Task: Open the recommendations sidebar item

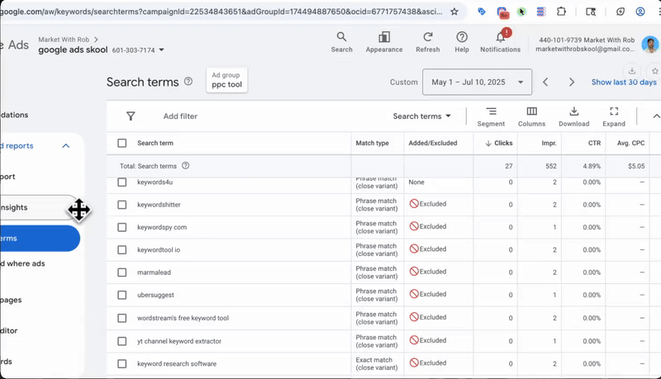Action: 14,115
